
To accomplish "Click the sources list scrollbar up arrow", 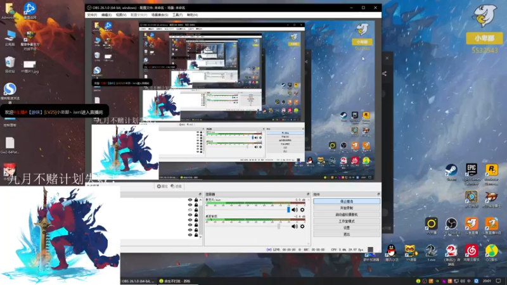I will pos(201,199).
